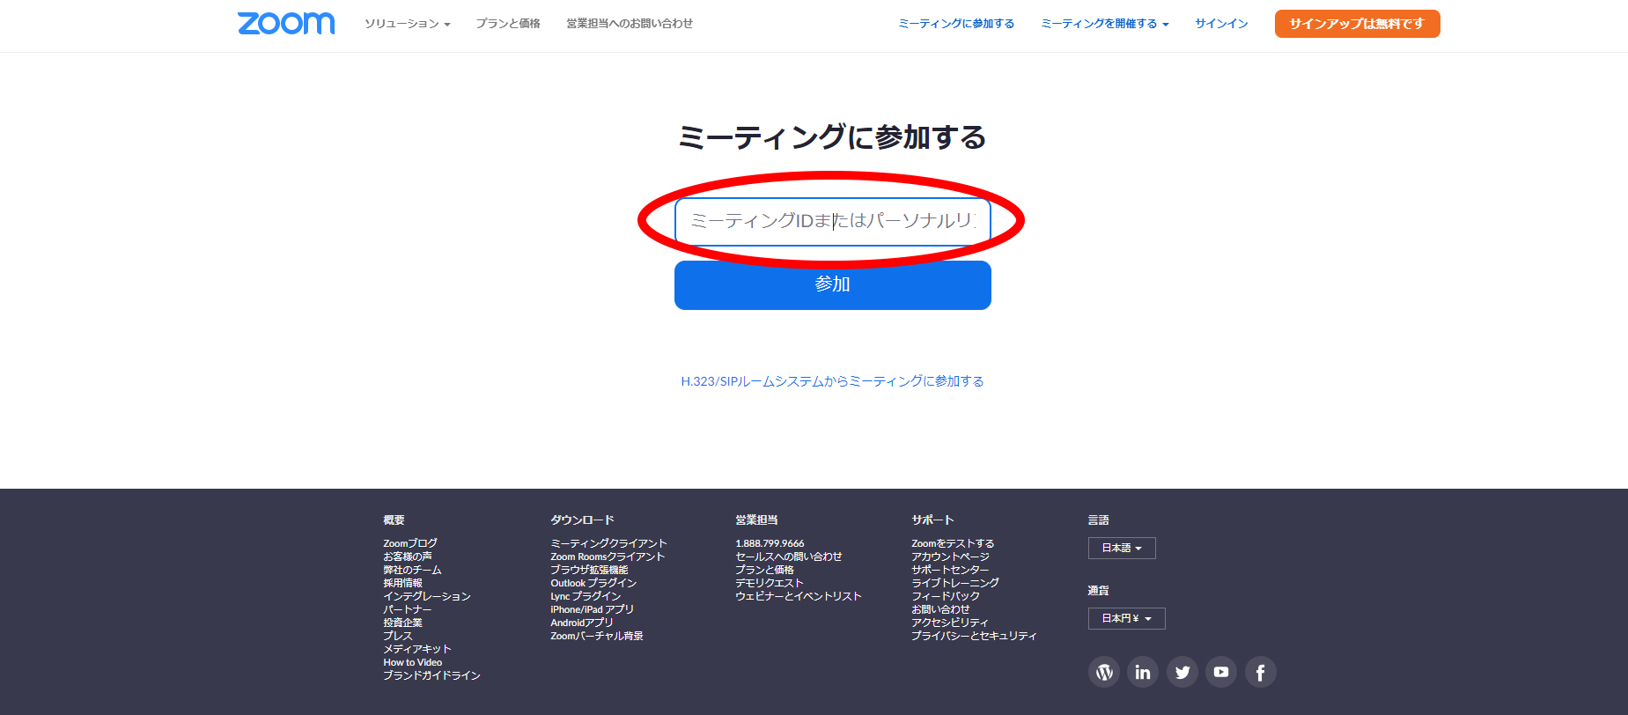
Task: Open the Zoomブログ footer link
Action: [x=410, y=543]
